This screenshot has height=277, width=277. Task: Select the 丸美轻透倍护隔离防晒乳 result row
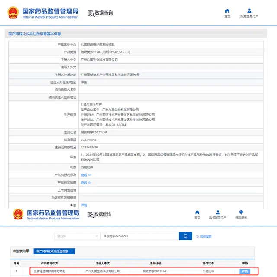click(130, 271)
